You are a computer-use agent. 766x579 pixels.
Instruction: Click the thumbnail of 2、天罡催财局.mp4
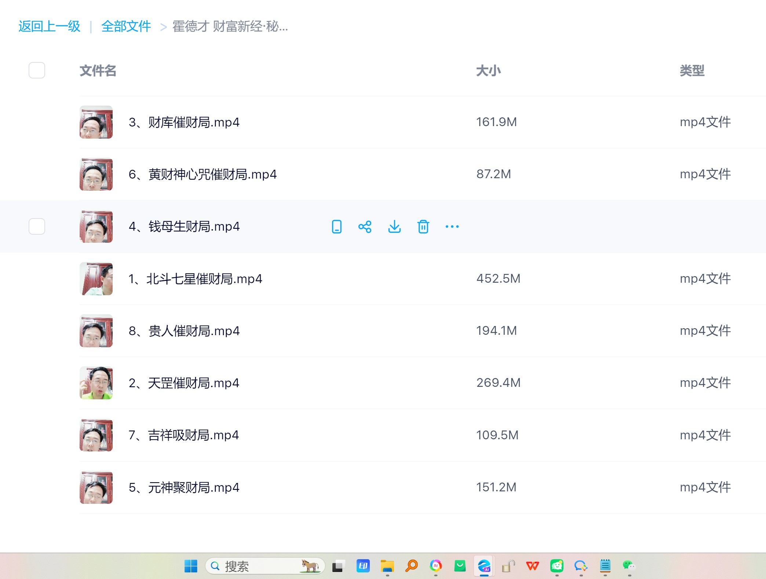click(x=96, y=383)
